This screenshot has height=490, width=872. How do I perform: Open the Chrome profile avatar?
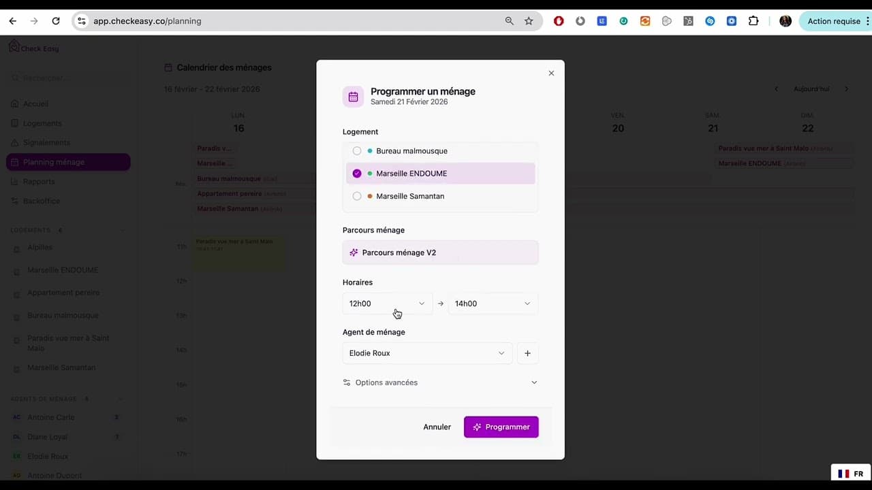point(785,21)
